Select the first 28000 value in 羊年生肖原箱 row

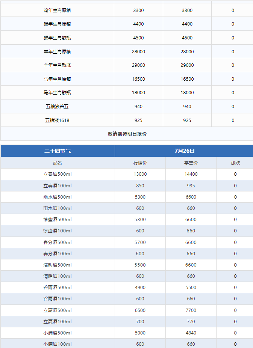pos(138,51)
